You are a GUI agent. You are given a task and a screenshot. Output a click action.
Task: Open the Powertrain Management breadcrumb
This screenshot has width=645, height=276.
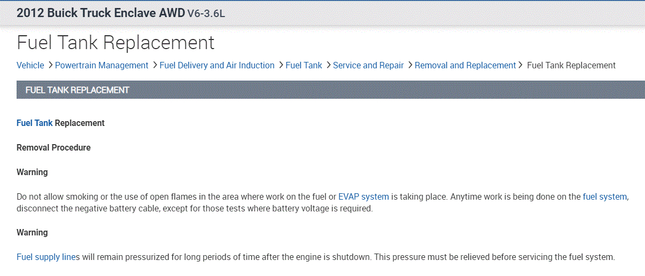[102, 65]
